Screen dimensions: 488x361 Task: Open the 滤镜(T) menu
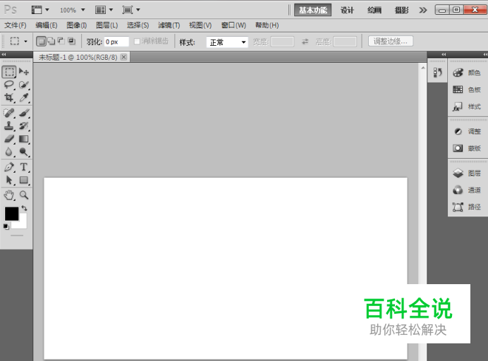169,25
